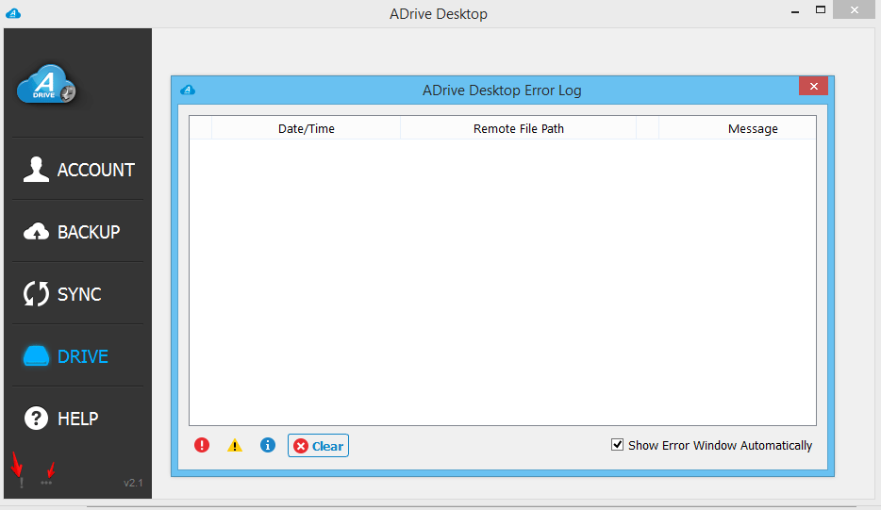
Task: Clear the error log entries
Action: tap(318, 445)
